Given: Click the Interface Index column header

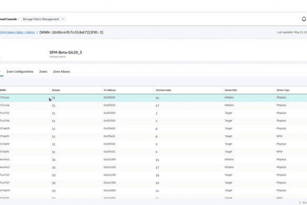Looking at the screenshot, I should coord(163,90).
